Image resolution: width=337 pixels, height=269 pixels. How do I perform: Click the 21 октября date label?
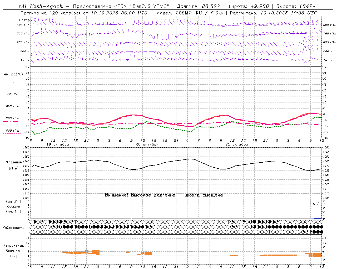237,144
